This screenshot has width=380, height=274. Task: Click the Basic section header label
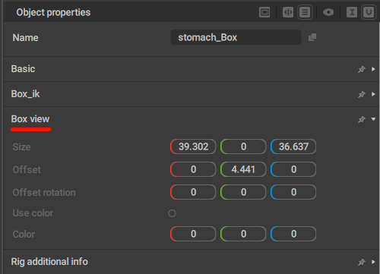23,69
